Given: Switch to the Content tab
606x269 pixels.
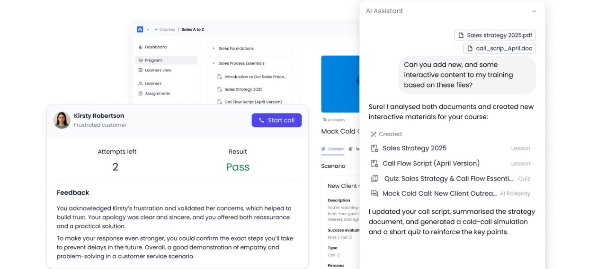Looking at the screenshot, I should 333,149.
